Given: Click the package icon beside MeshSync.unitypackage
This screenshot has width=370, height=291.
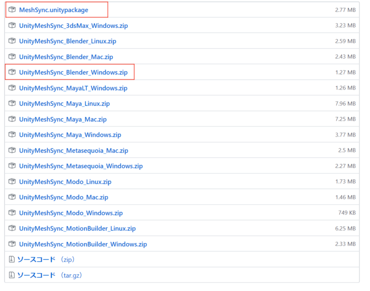Looking at the screenshot, I should pos(12,10).
